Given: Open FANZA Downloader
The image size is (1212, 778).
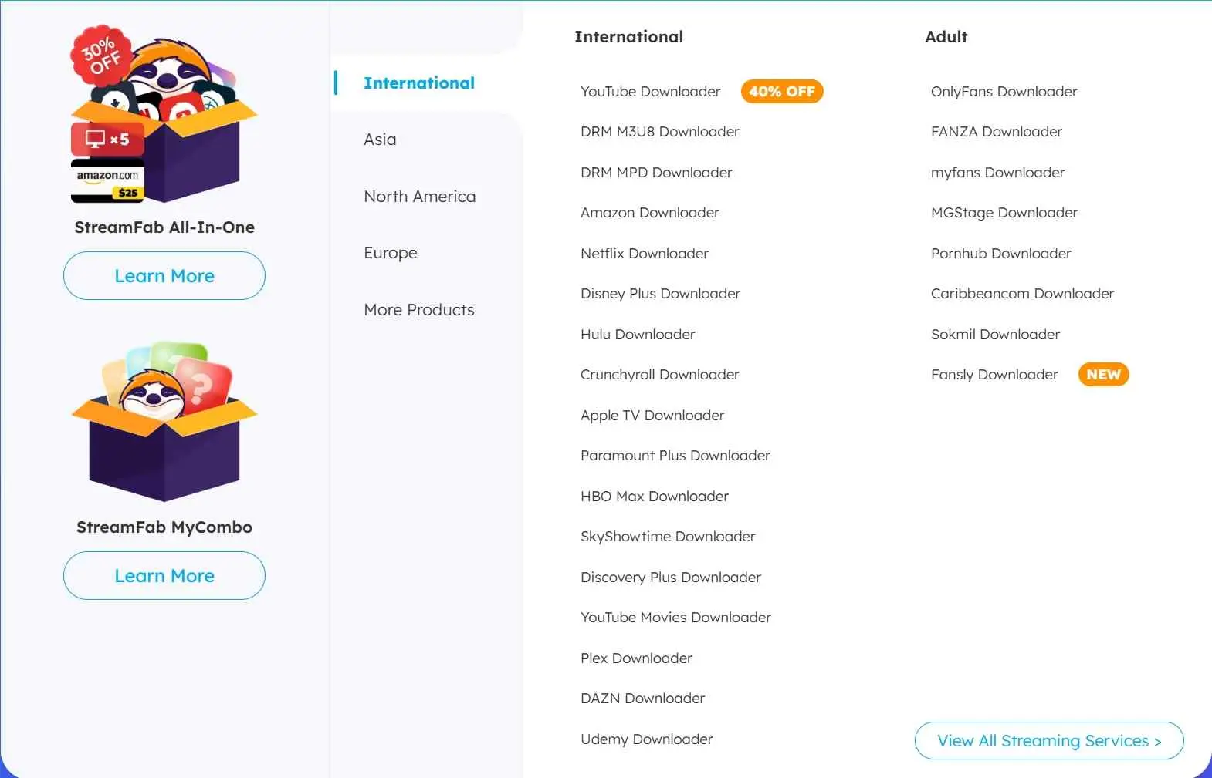Looking at the screenshot, I should 997,132.
